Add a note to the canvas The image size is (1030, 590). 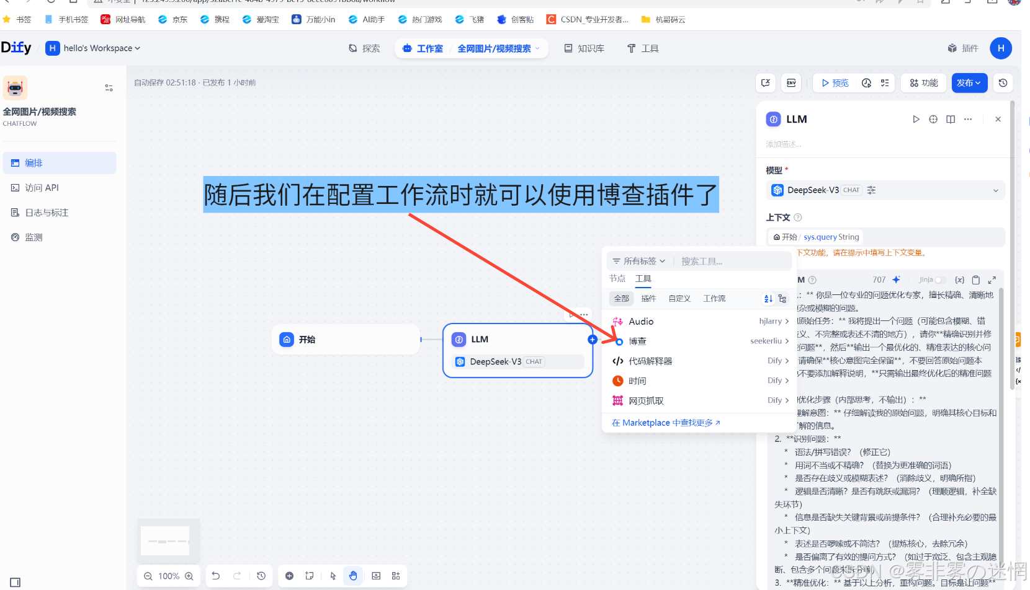coord(310,576)
